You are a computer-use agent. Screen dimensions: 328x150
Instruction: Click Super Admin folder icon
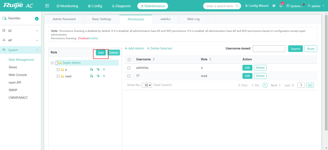[x=60, y=63]
